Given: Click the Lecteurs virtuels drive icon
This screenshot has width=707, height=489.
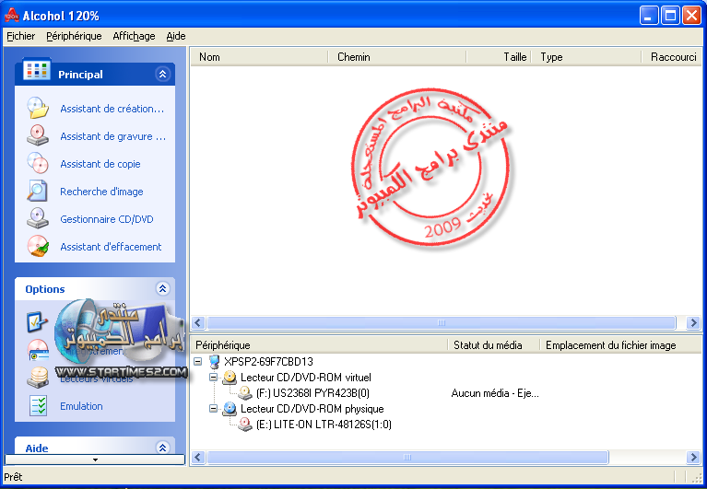Looking at the screenshot, I should tap(38, 378).
